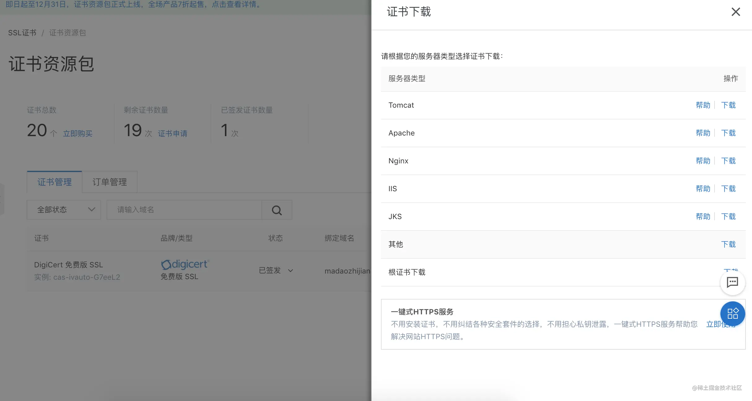Click the promotional banner at top

click(133, 5)
